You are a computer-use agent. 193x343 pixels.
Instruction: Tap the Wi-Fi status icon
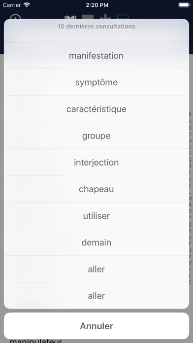tap(27, 5)
